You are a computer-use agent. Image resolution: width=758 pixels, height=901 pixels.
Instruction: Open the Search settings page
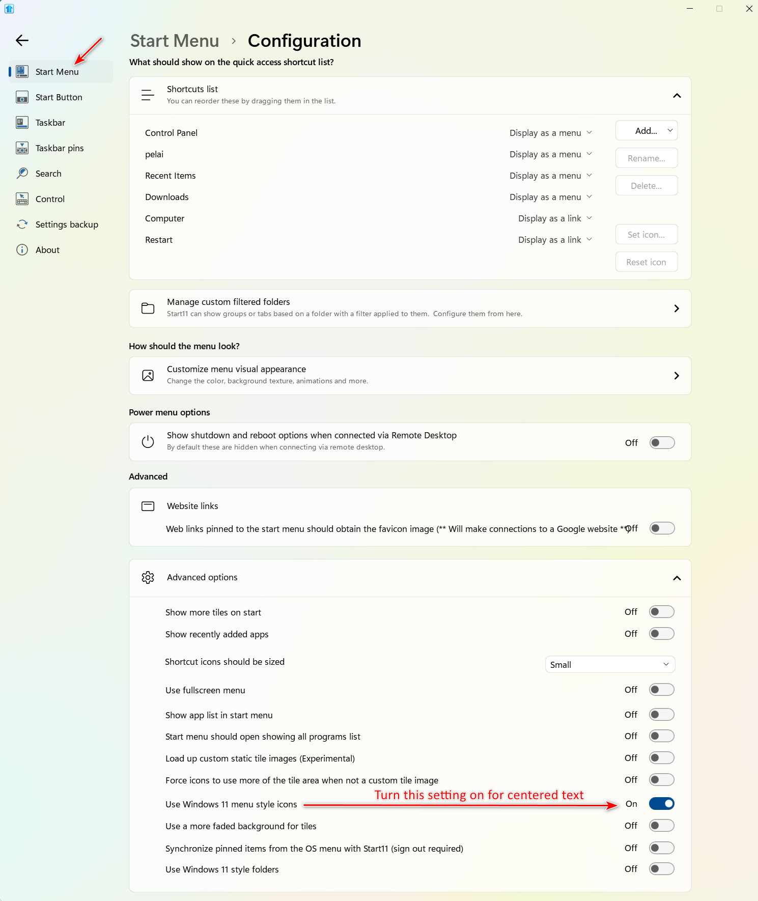(x=61, y=174)
